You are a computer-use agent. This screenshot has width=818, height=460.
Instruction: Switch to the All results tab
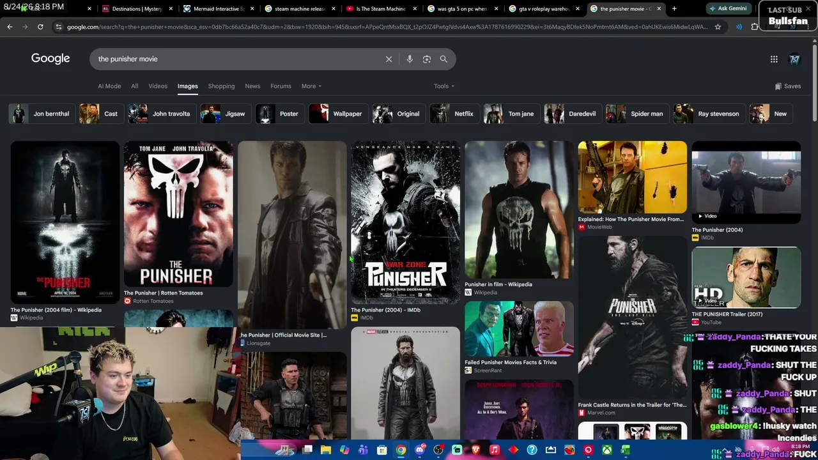[134, 86]
